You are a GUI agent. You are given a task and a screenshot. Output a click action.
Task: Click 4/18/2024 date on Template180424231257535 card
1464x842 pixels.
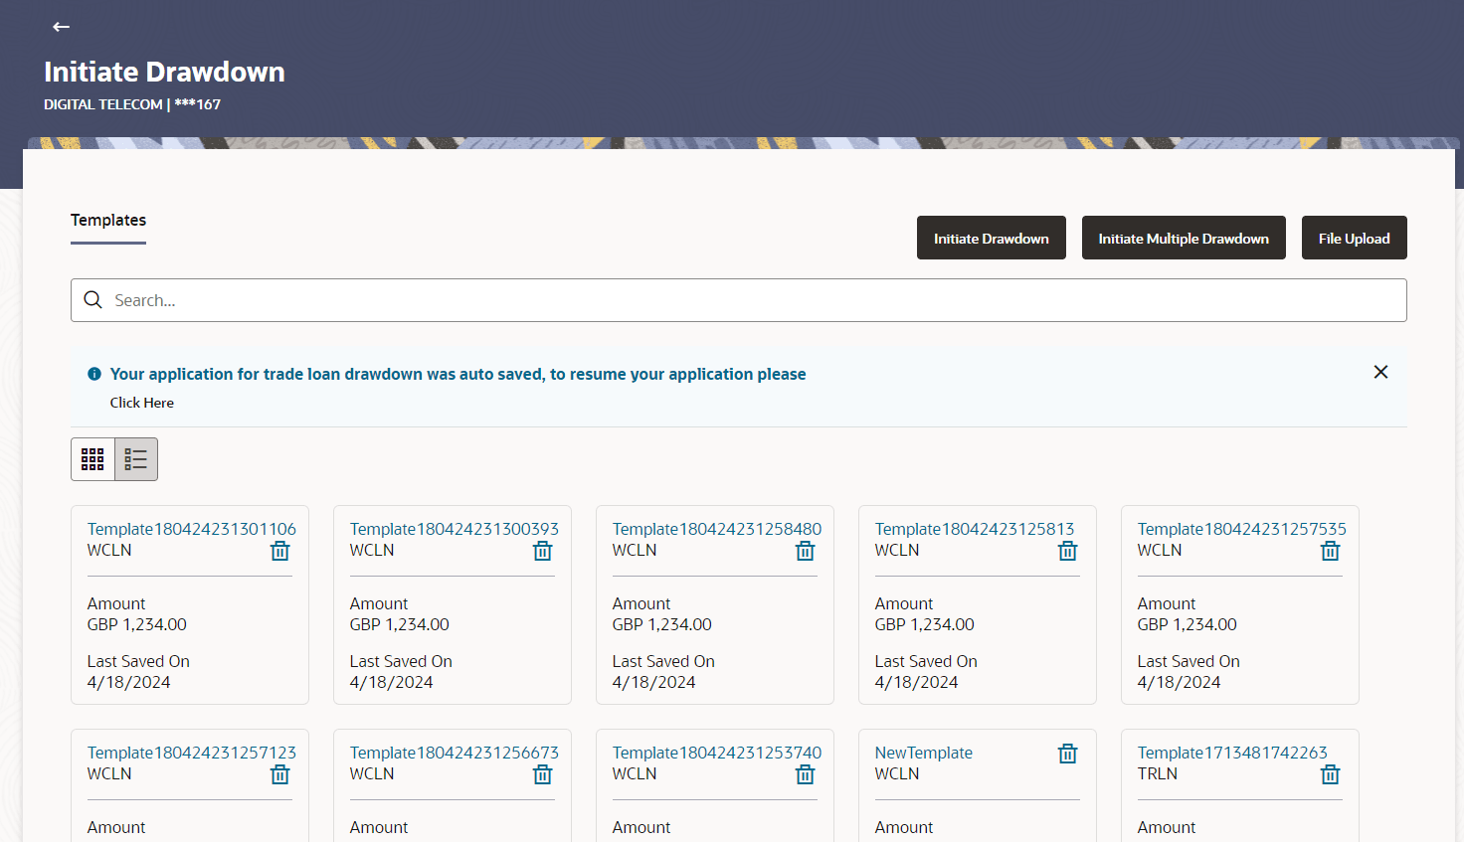1180,682
